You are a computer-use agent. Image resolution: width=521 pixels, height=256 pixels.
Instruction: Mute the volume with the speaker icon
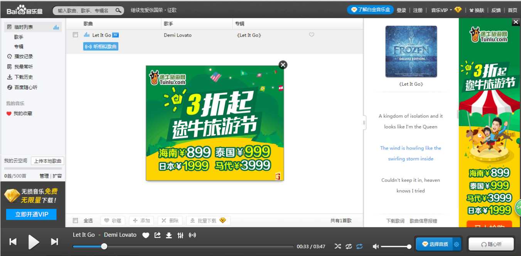[376, 246]
